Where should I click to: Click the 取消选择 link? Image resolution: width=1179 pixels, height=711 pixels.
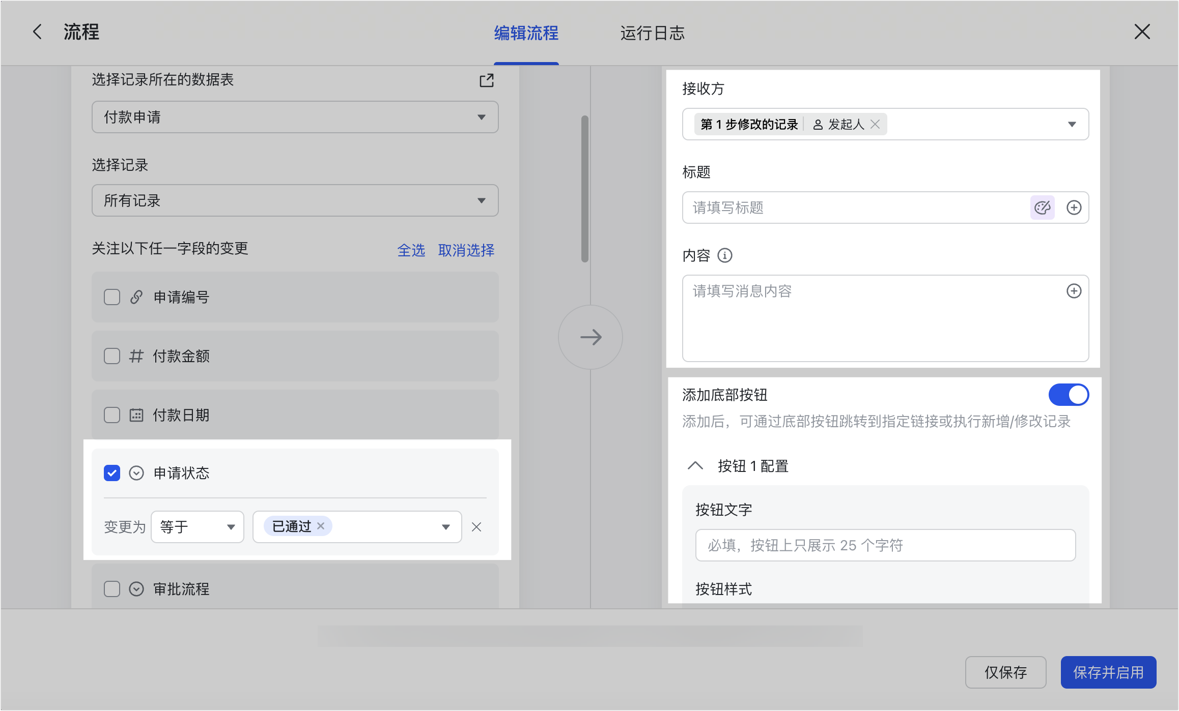tap(466, 250)
